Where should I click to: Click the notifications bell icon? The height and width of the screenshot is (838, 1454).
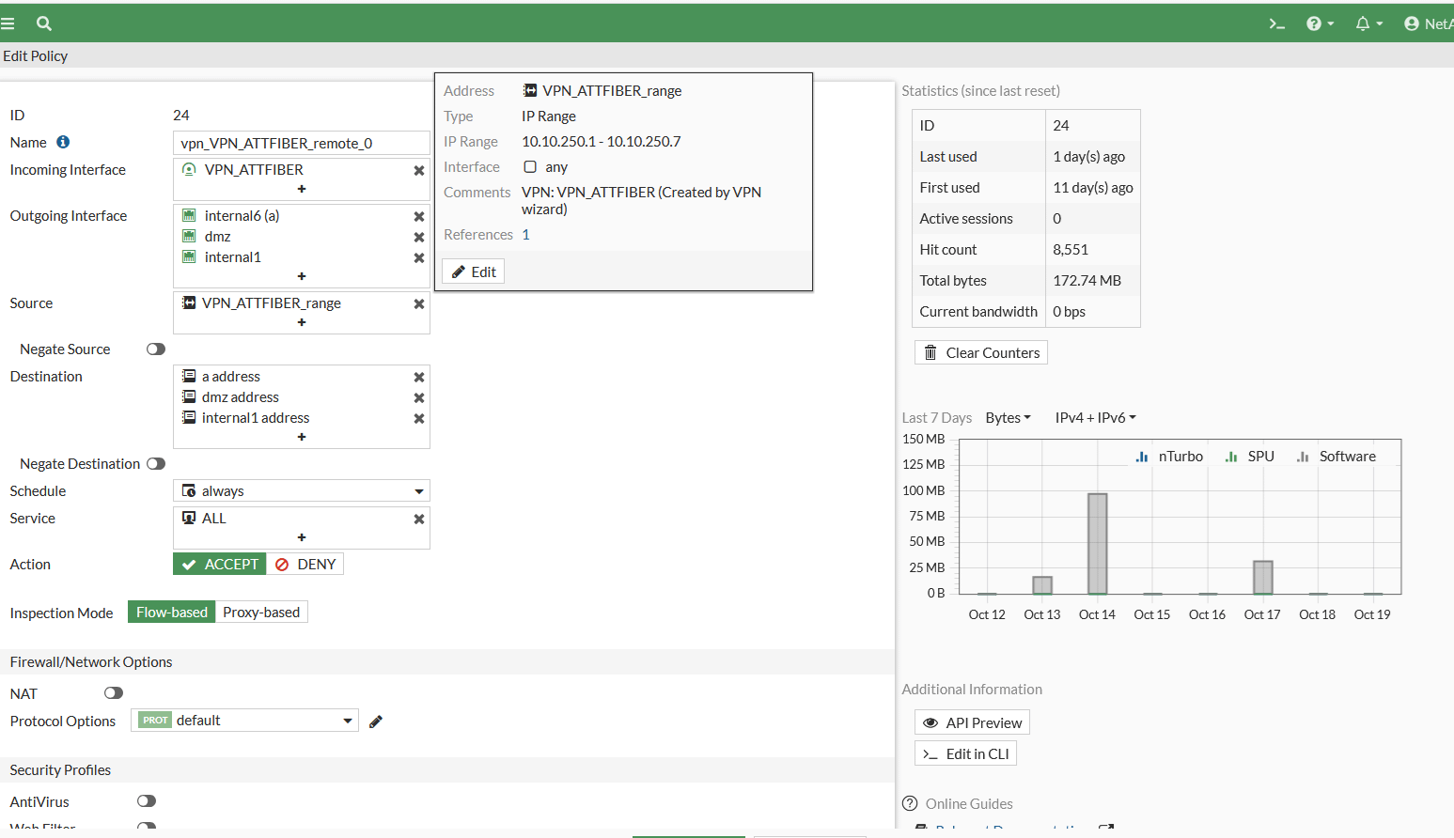click(x=1363, y=23)
